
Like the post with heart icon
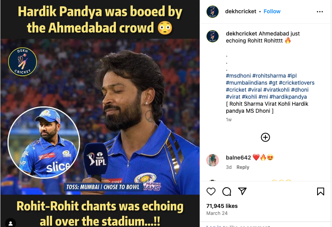pos(211,192)
